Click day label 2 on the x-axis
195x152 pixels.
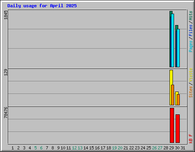click(18, 148)
